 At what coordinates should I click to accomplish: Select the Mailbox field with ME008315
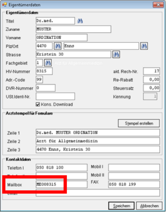[62, 184]
